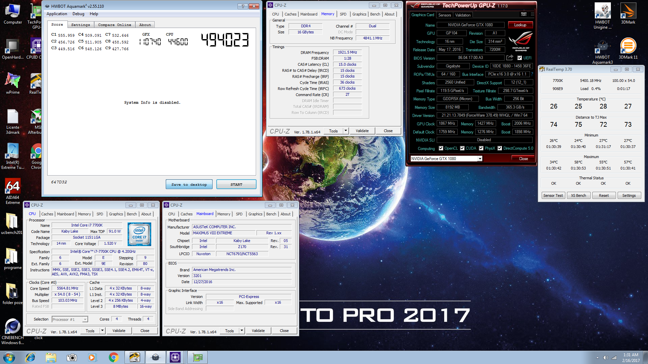Open Help menu in HWBOT Aquamark
This screenshot has height=364, width=648.
coord(94,14)
